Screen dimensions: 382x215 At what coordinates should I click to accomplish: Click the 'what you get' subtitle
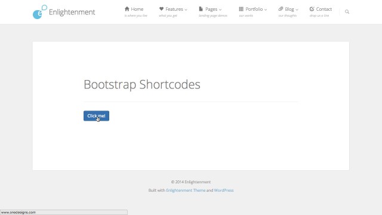coord(168,16)
